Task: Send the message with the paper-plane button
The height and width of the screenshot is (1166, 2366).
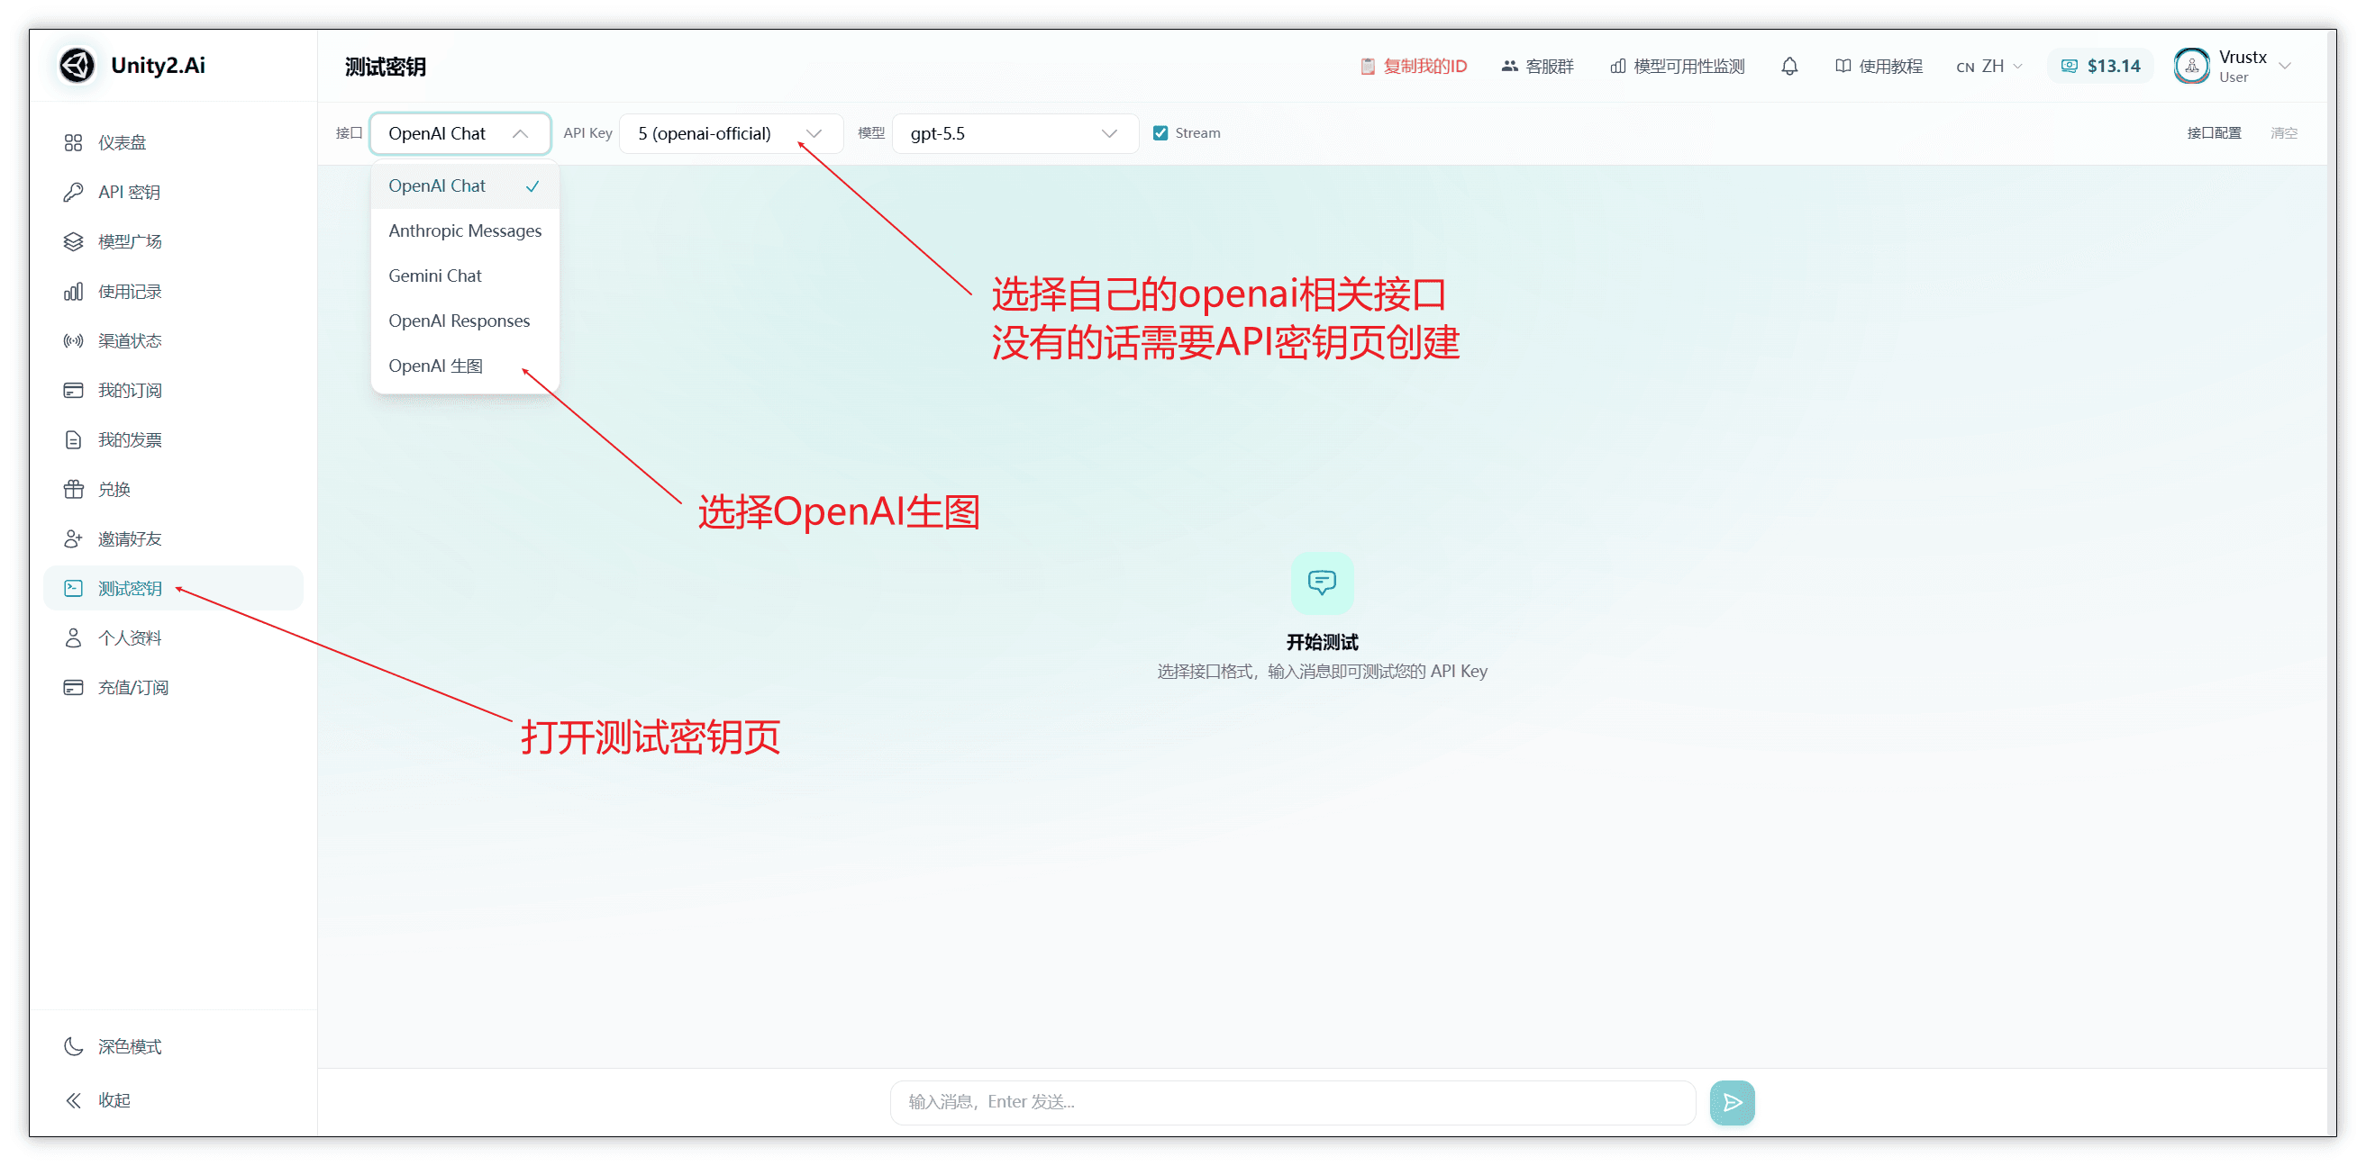Action: (1733, 1102)
